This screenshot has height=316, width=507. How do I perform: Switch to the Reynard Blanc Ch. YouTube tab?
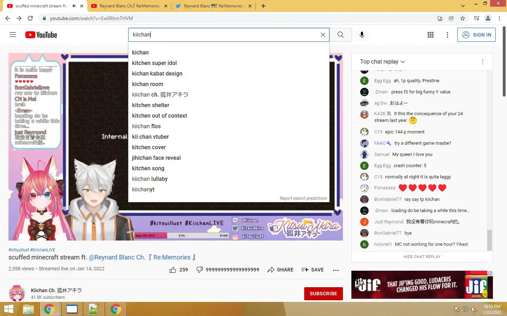point(129,6)
